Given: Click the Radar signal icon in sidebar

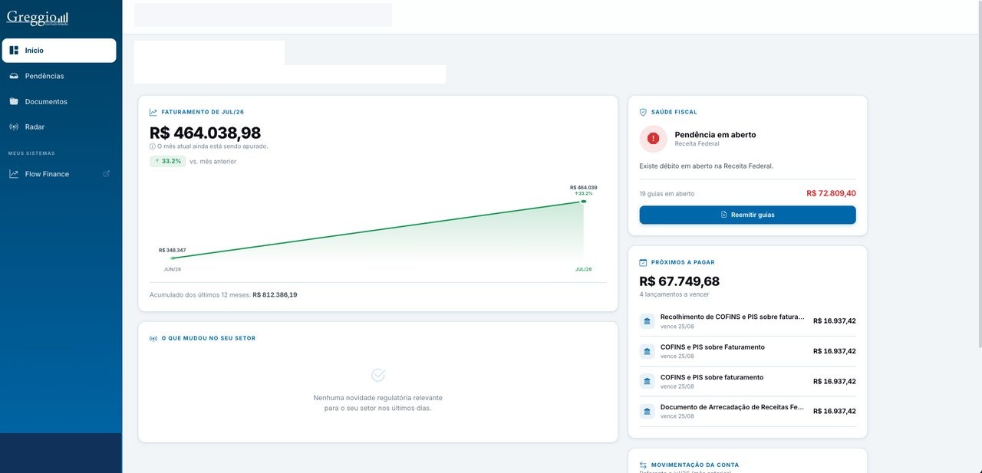Looking at the screenshot, I should point(14,126).
